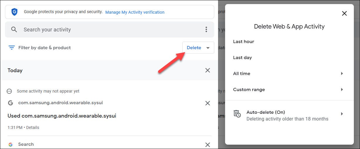Click the filter lines icon
This screenshot has width=360, height=149.
[x=12, y=48]
